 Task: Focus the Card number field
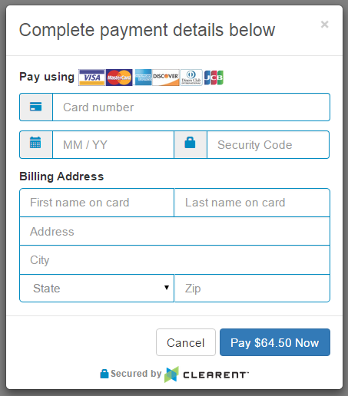(191, 107)
